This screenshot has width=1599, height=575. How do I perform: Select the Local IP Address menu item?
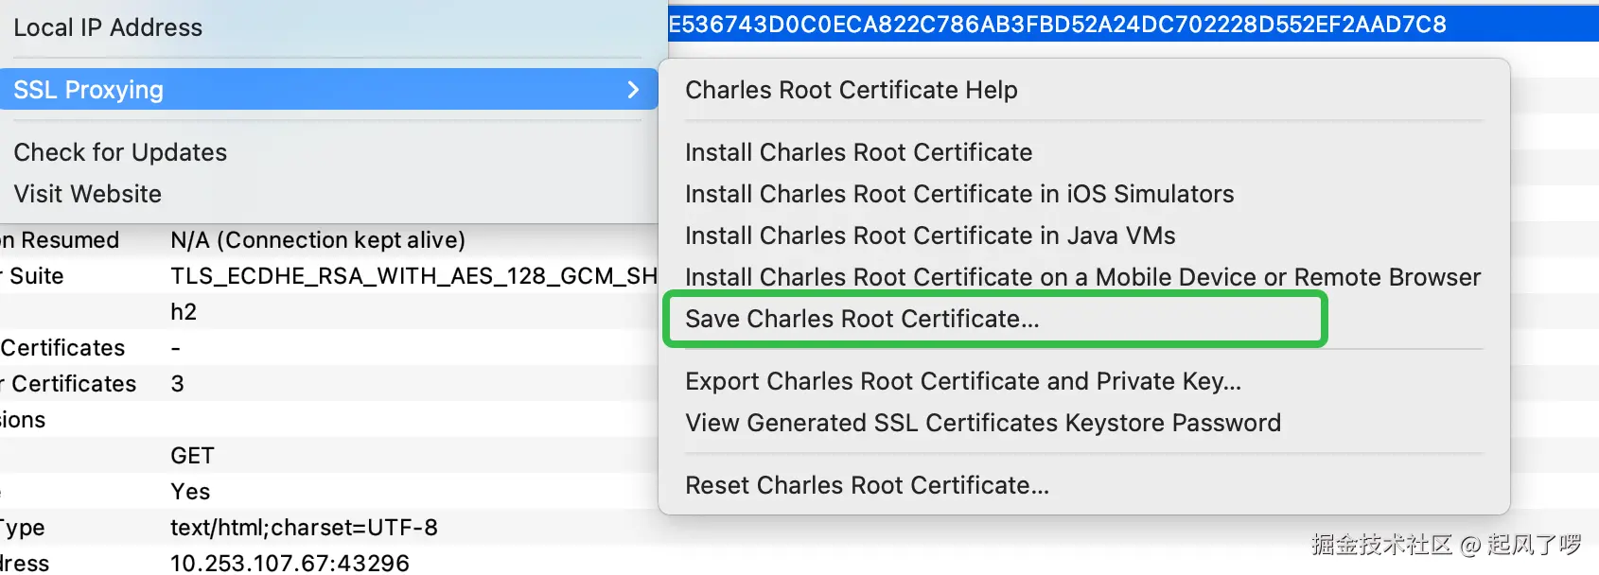108,27
